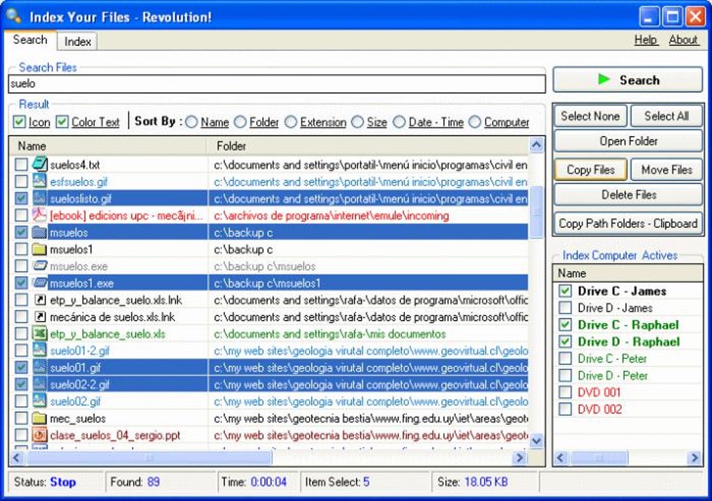
Task: Start the green Search button
Action: pyautogui.click(x=628, y=80)
